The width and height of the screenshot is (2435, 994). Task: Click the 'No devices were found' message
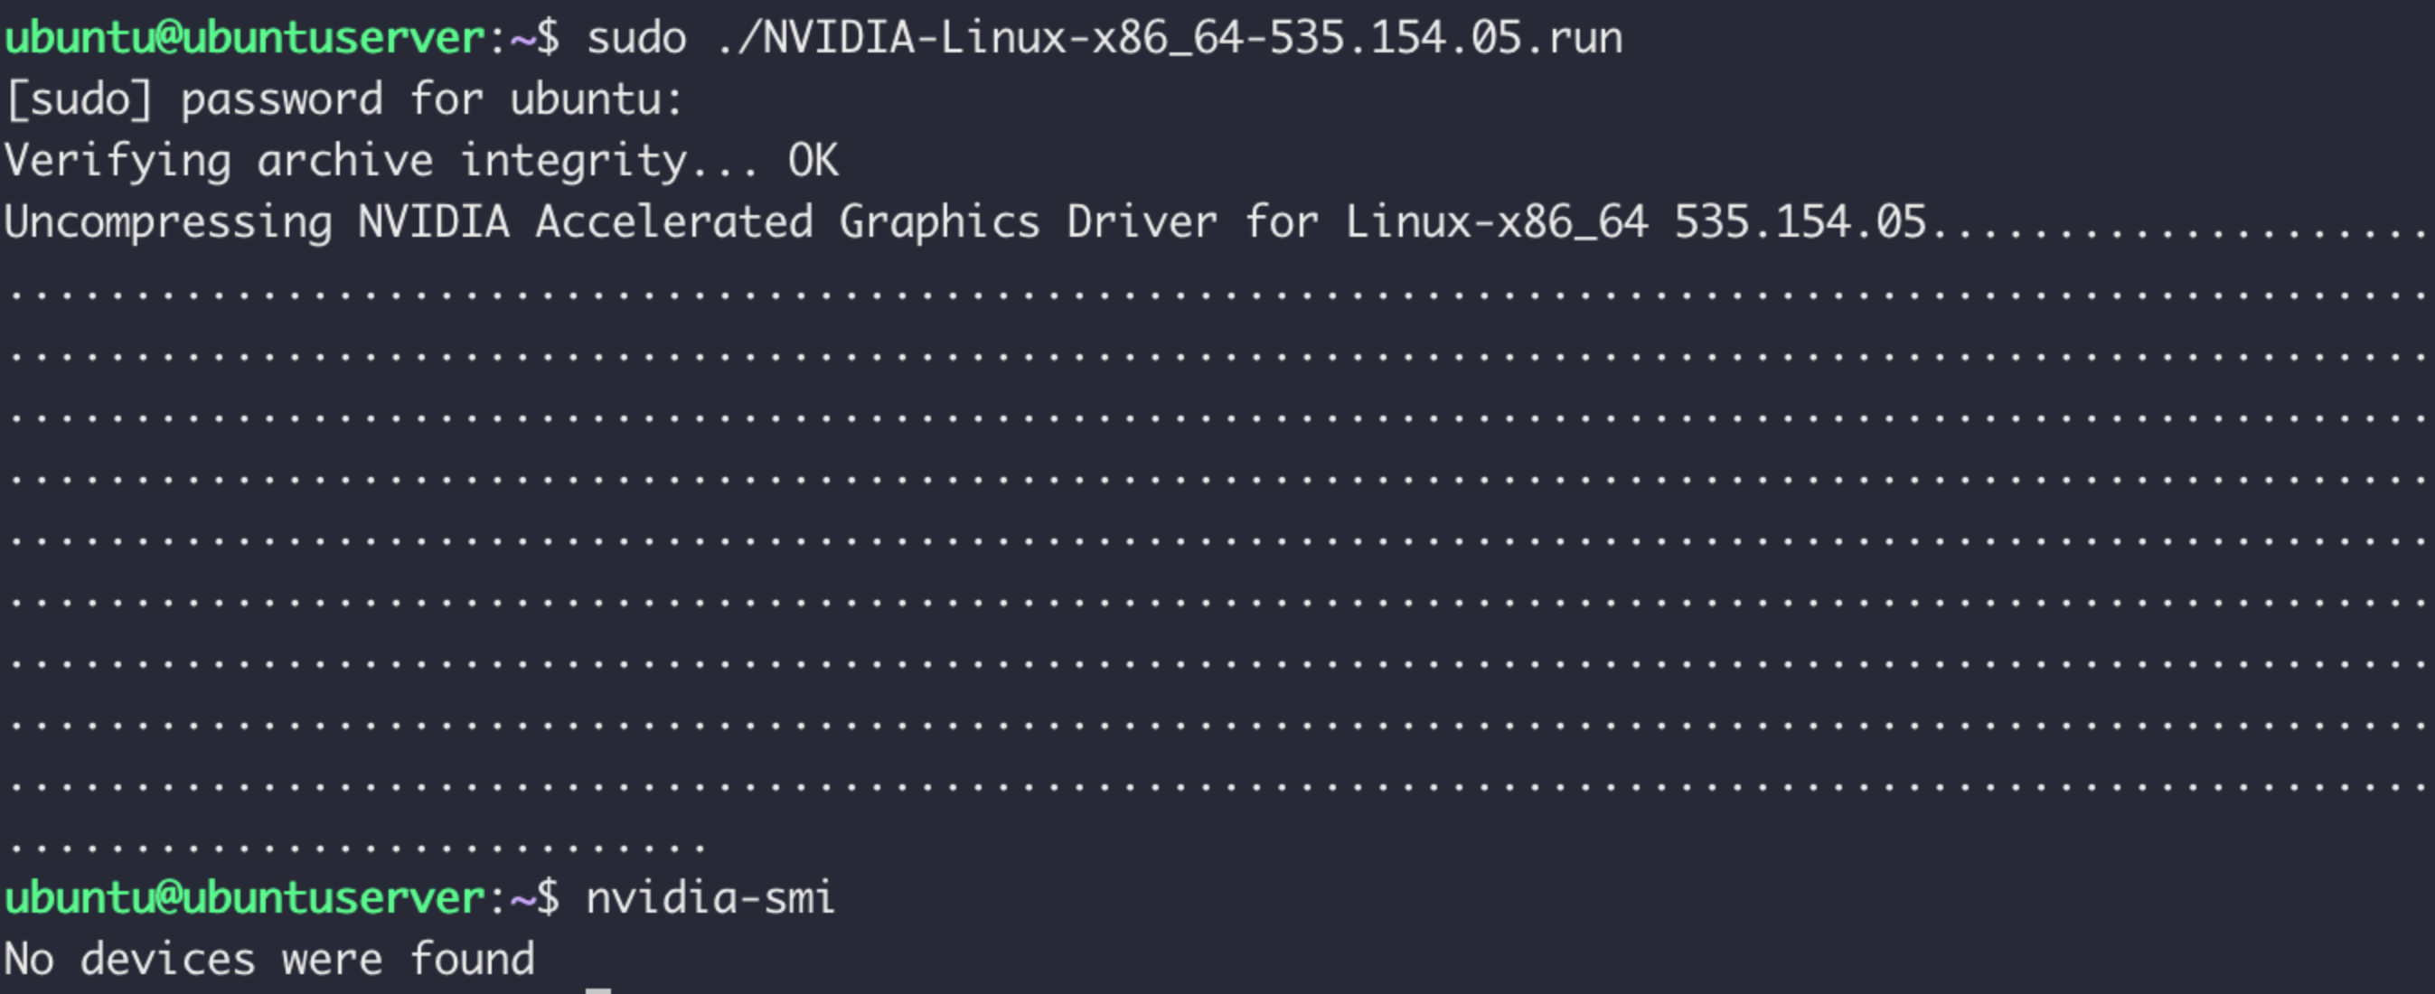coord(269,960)
